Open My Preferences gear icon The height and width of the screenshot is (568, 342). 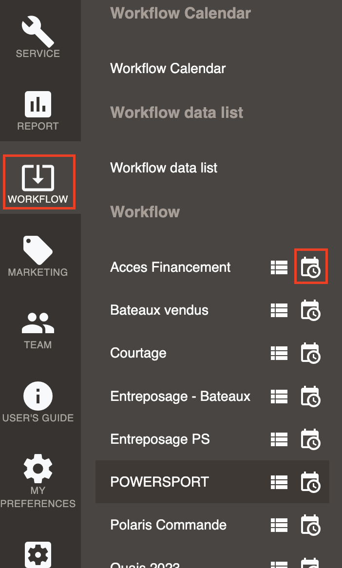pos(38,469)
